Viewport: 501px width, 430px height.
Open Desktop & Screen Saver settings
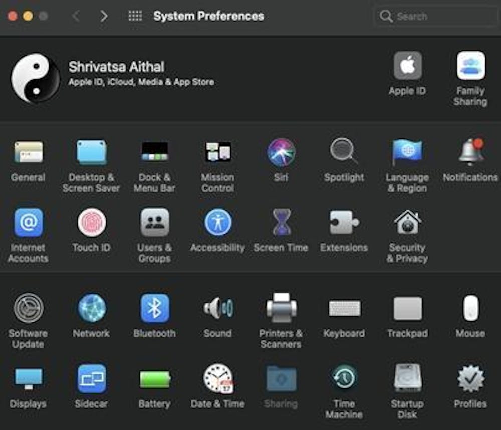pyautogui.click(x=91, y=153)
